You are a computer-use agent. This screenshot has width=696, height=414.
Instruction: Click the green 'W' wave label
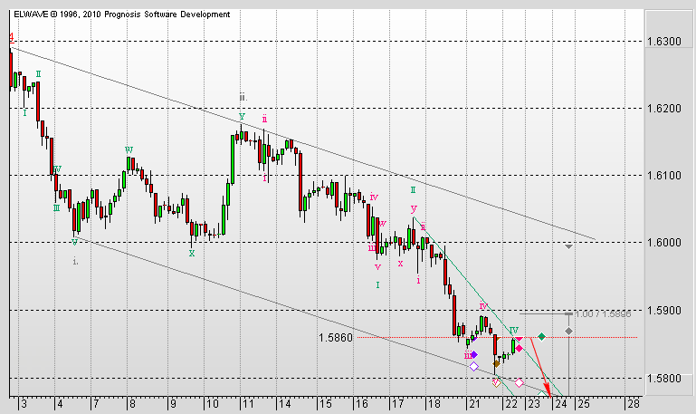click(129, 149)
